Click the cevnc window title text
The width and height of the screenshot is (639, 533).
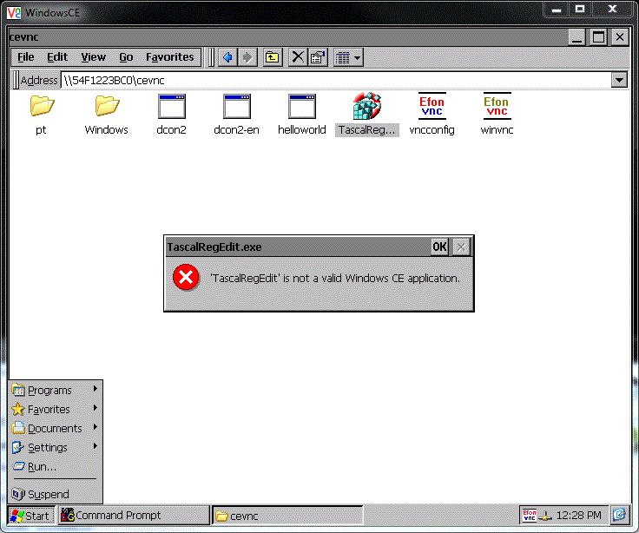pyautogui.click(x=23, y=37)
